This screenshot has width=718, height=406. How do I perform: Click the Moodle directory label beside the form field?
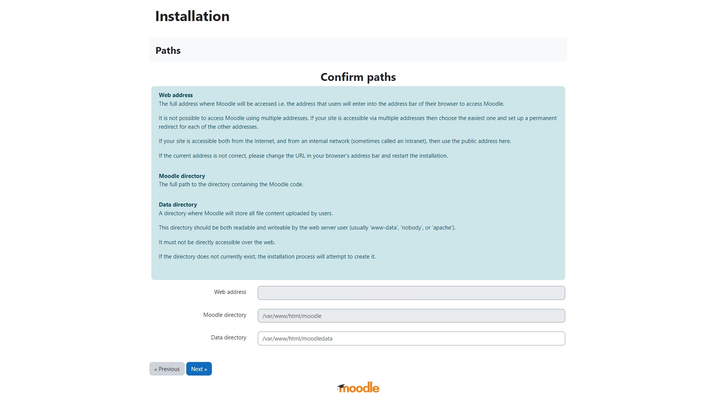click(x=225, y=315)
